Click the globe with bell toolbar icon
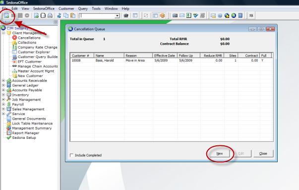This screenshot has height=190, width=299. point(227,15)
